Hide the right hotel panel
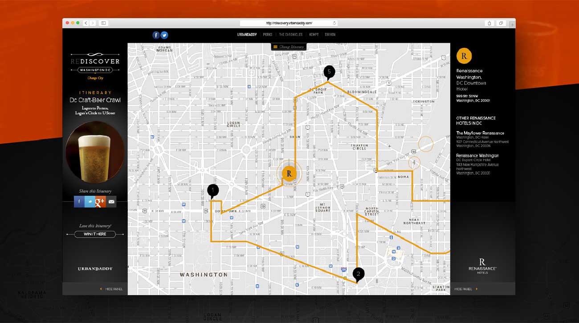Image resolution: width=579 pixels, height=323 pixels. (x=466, y=289)
